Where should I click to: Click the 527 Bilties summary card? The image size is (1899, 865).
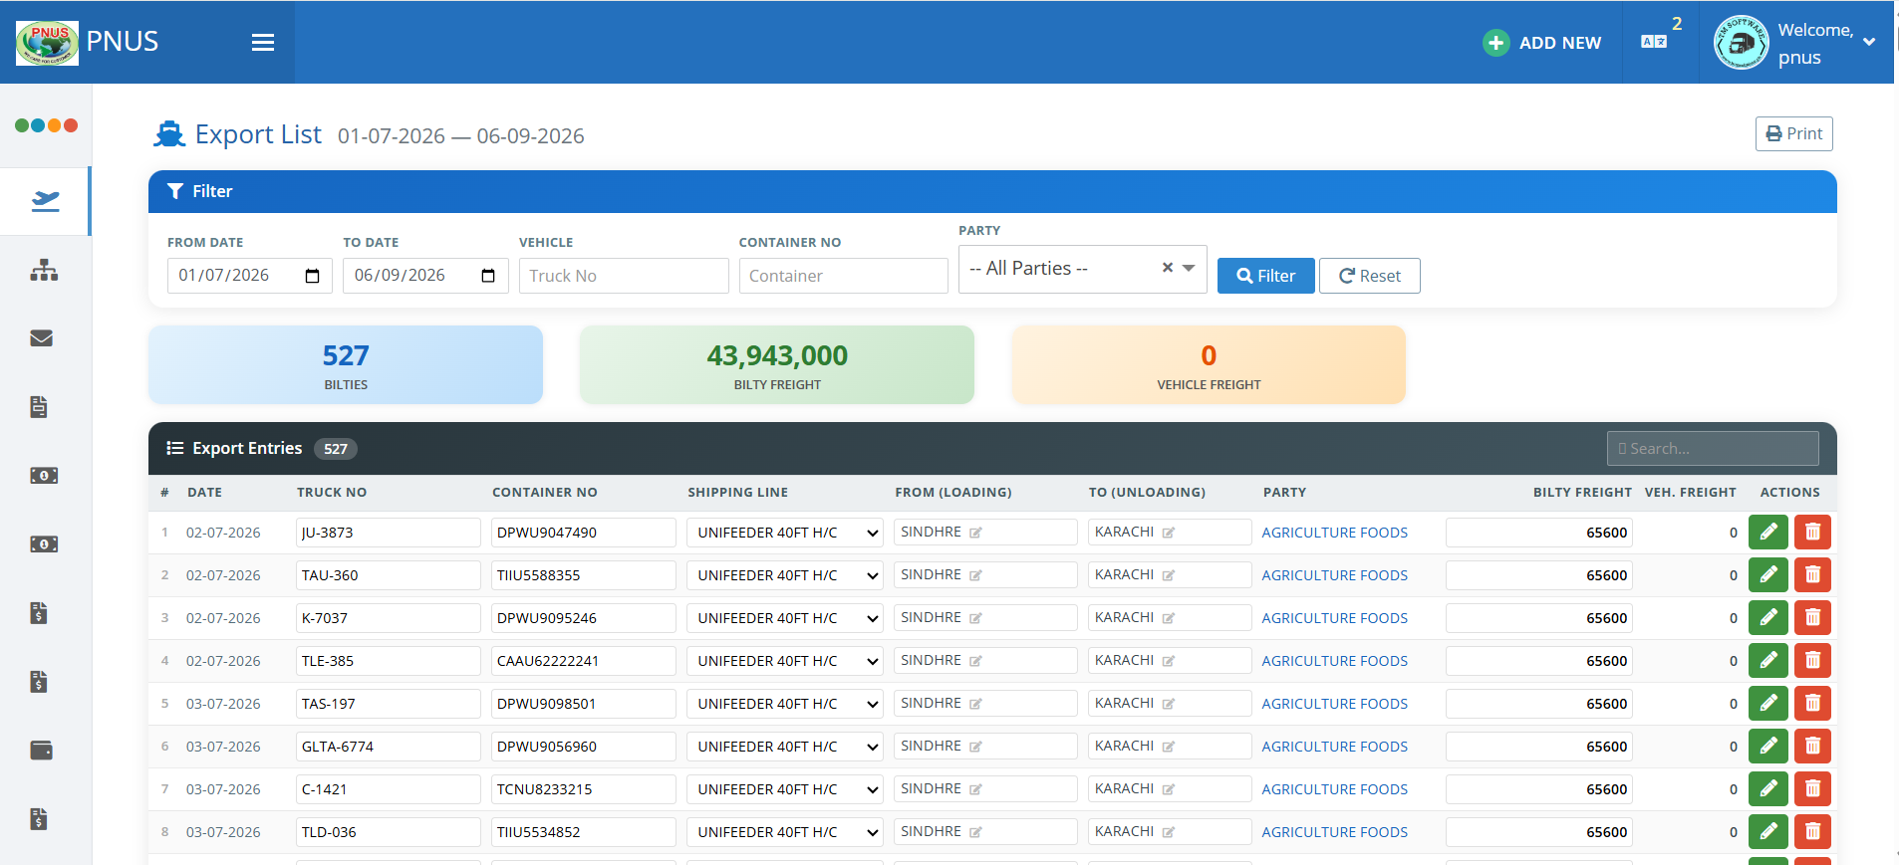click(346, 364)
